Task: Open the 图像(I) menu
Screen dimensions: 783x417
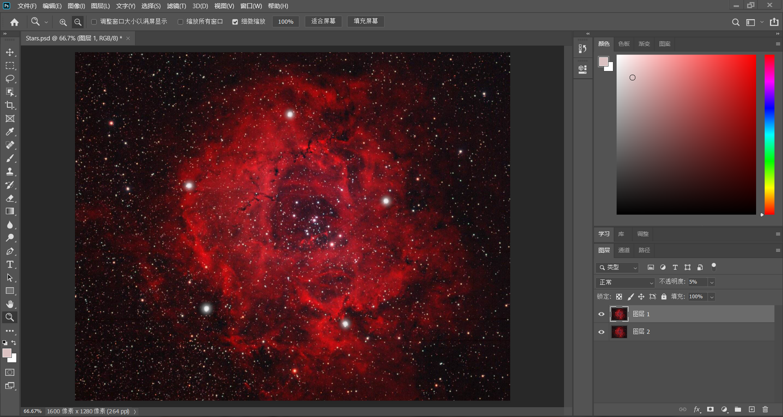Action: [76, 6]
